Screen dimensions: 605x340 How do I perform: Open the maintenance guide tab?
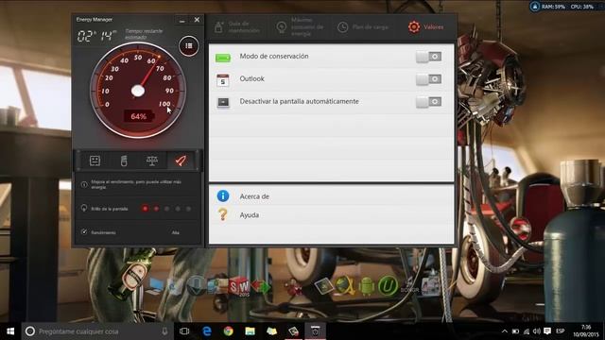click(x=237, y=27)
